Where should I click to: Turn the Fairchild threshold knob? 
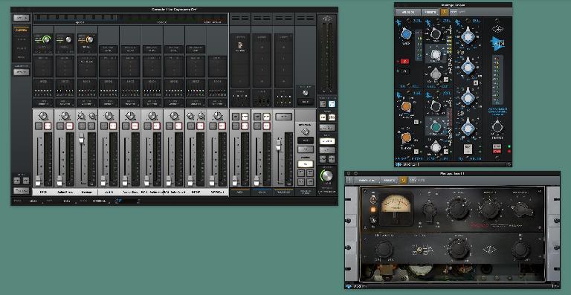(490, 209)
